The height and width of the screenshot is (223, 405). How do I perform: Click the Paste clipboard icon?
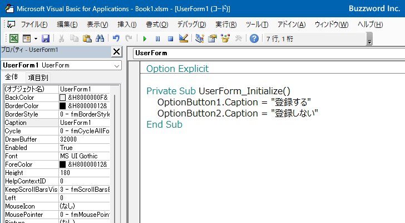tap(87, 39)
